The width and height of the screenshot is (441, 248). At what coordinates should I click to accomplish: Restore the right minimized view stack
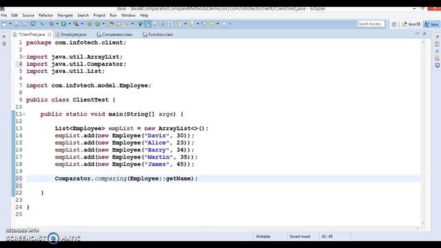(x=437, y=37)
